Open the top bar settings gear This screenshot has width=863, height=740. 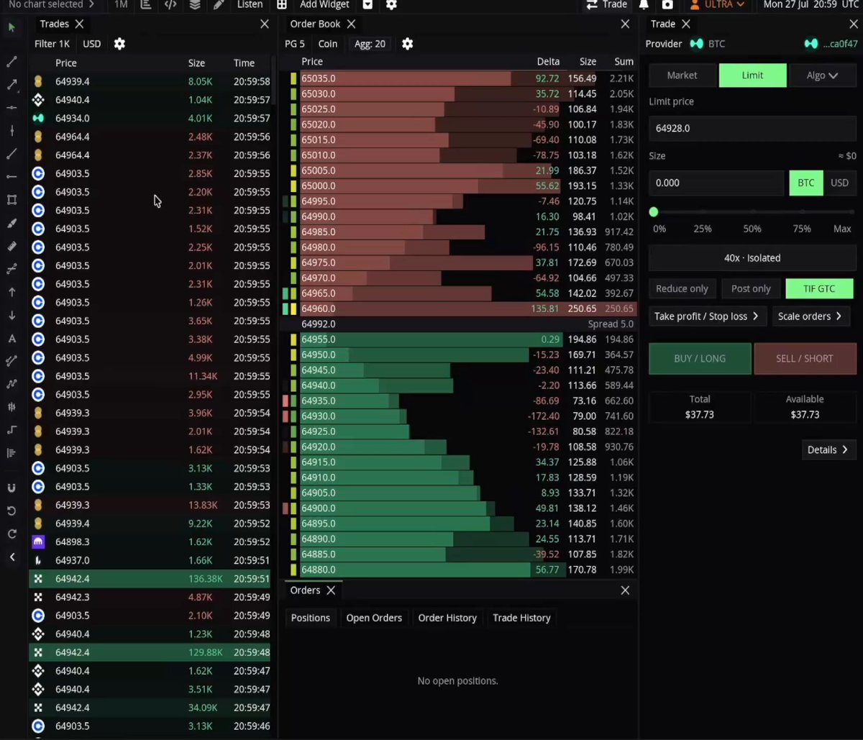(391, 5)
